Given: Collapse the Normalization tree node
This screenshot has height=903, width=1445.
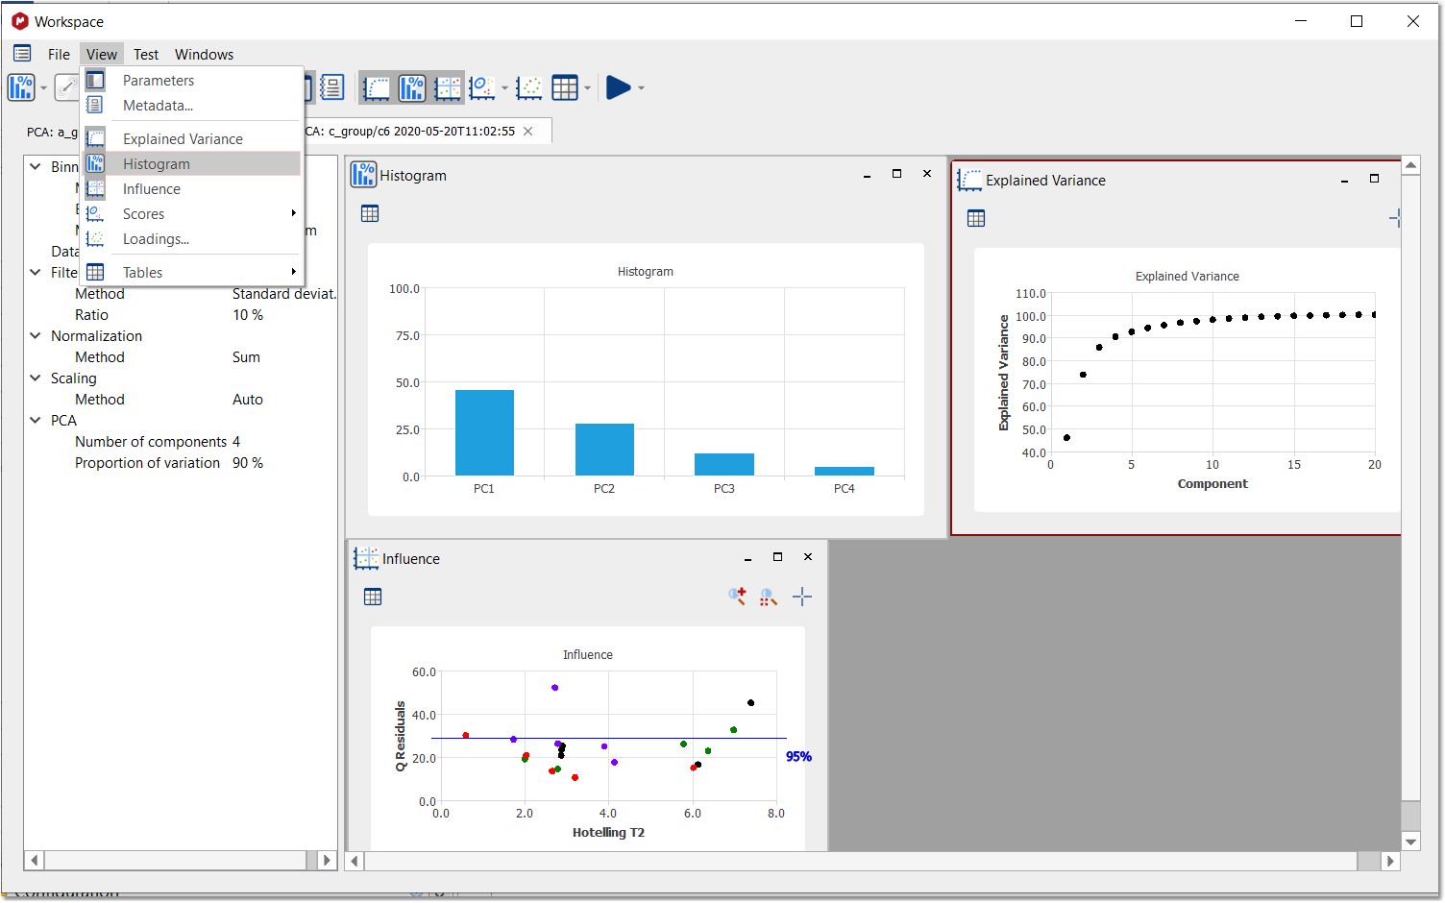Looking at the screenshot, I should tap(36, 335).
